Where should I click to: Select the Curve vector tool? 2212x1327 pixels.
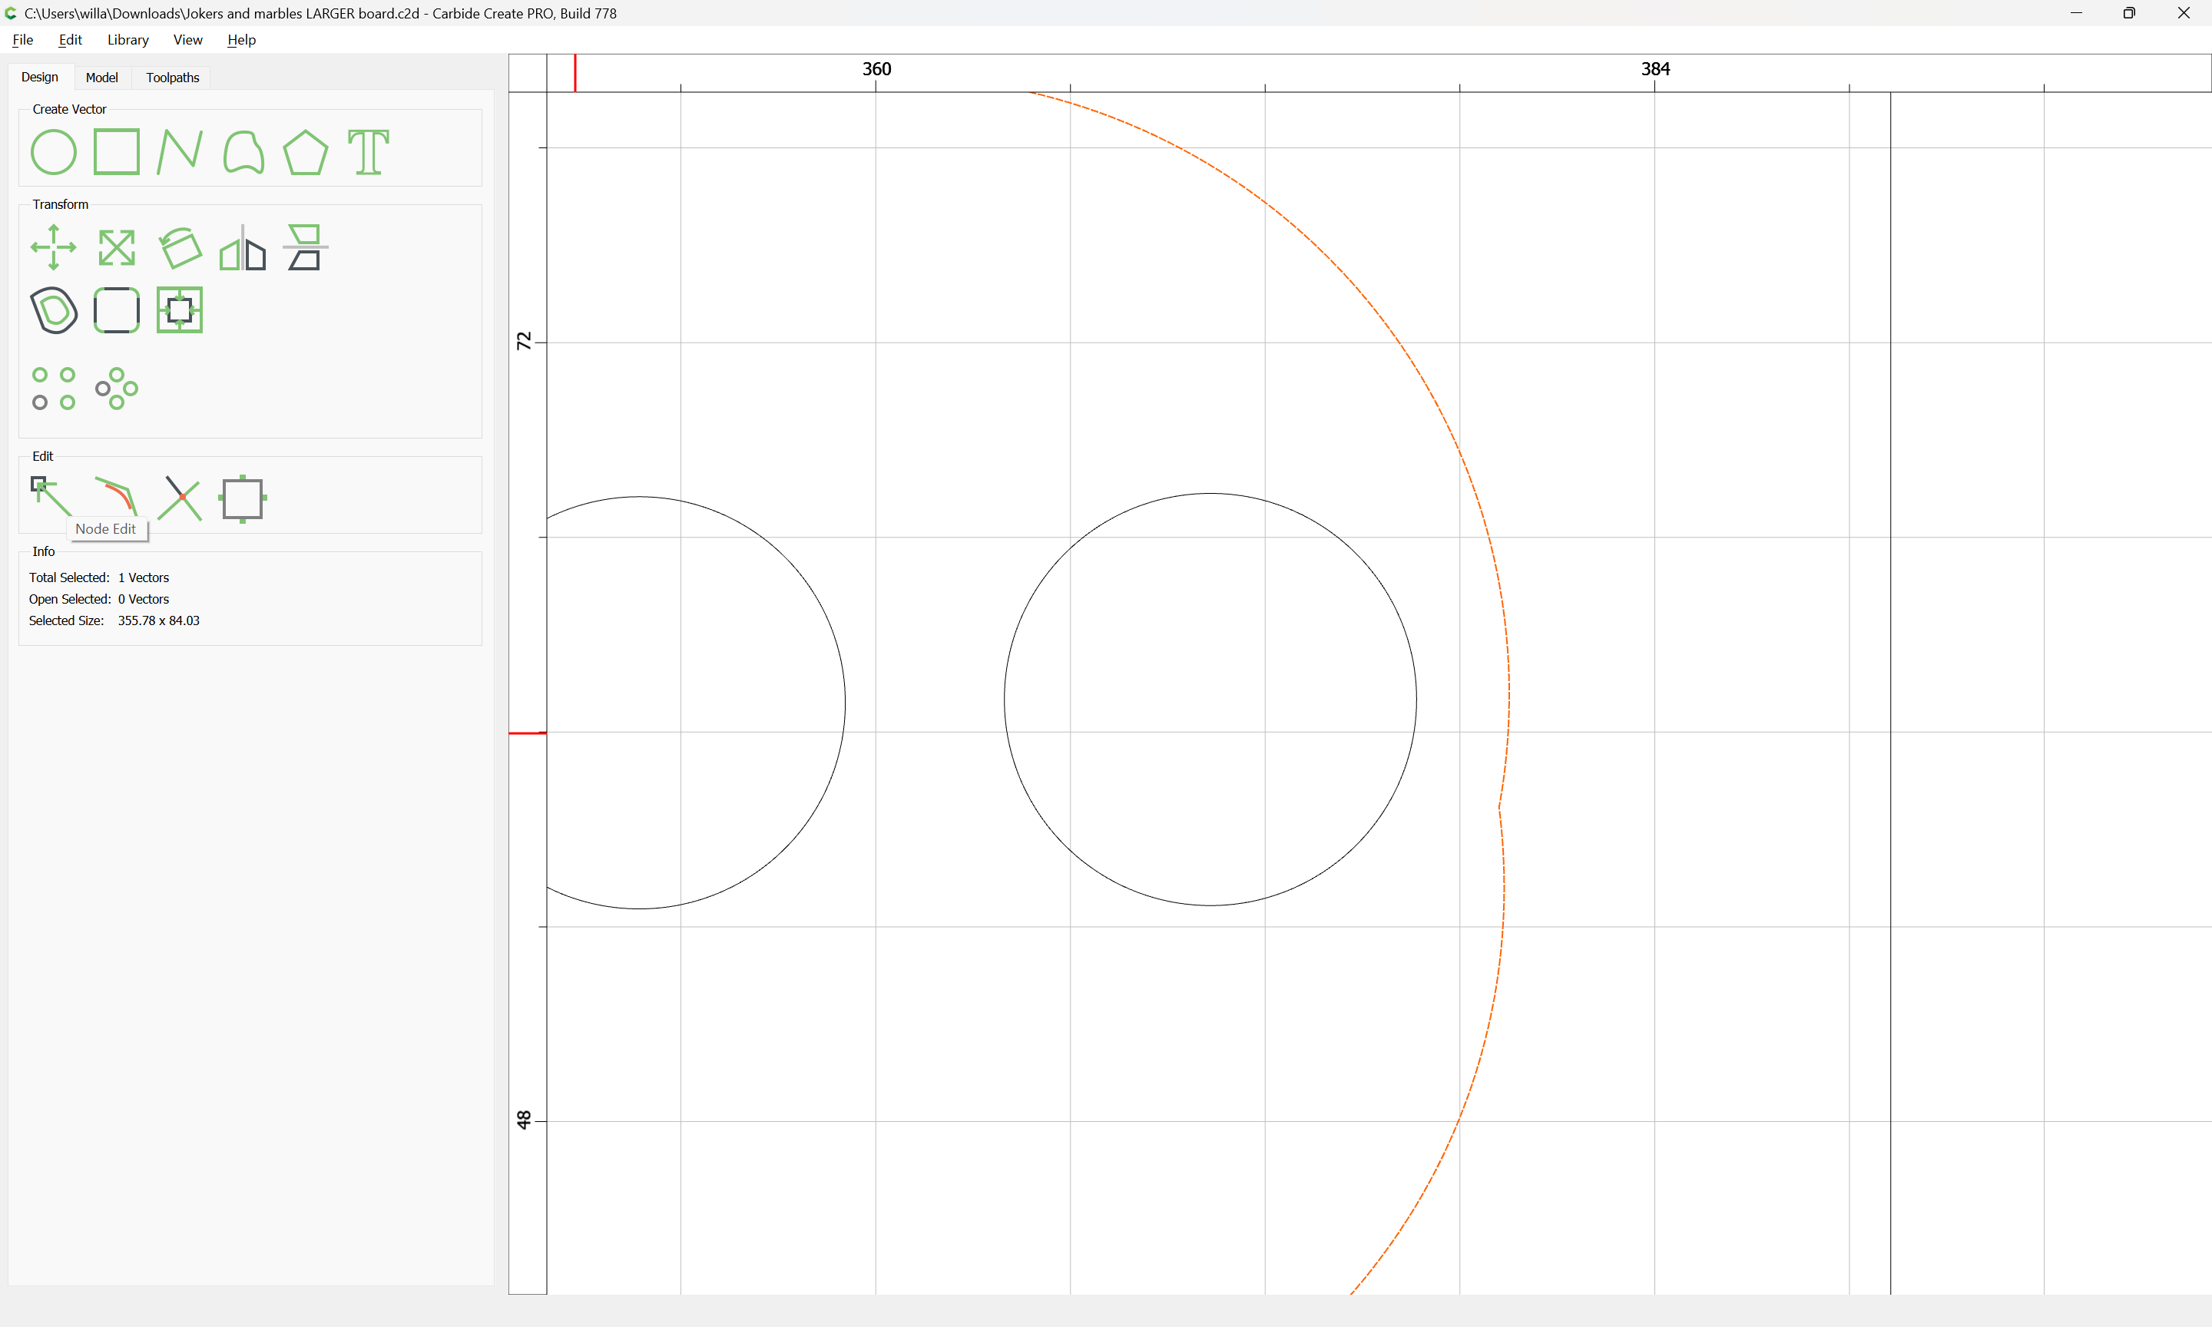pyautogui.click(x=243, y=152)
